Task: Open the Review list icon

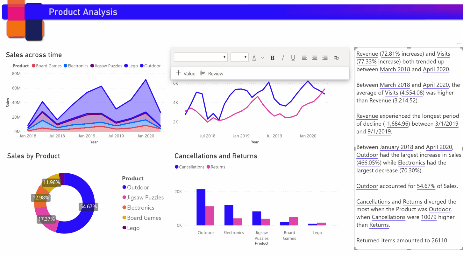Action: [203, 73]
